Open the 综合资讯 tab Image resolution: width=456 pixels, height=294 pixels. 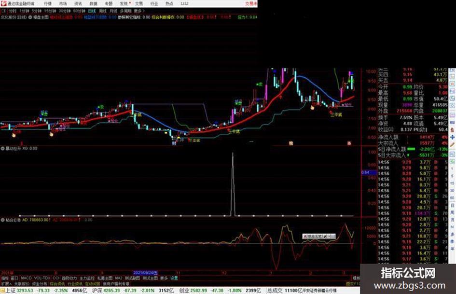57,284
